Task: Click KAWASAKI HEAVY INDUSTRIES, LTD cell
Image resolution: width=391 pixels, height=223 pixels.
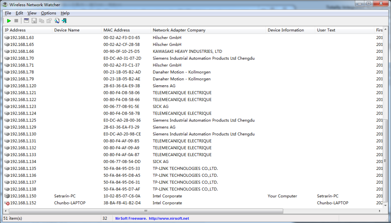Action: point(187,52)
